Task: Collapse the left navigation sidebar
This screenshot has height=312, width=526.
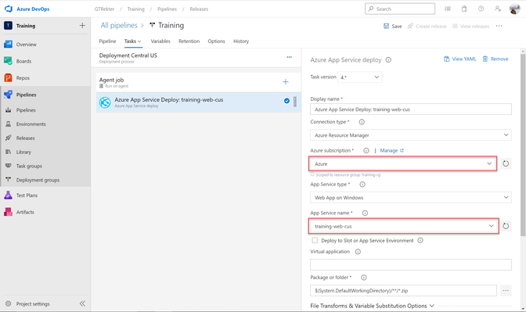Action: click(82, 303)
